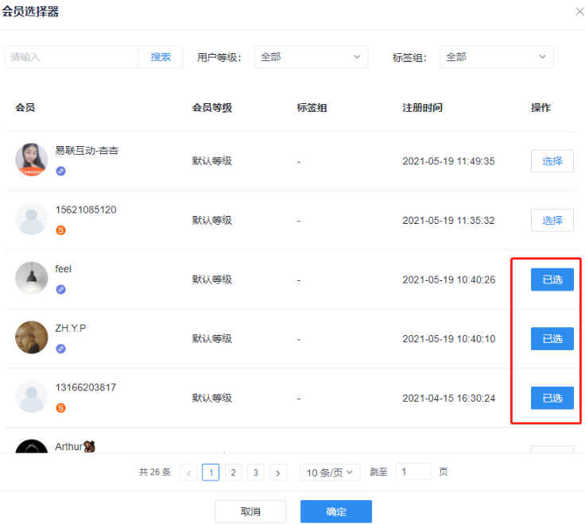Jump to page 3 in pagination

[x=255, y=472]
